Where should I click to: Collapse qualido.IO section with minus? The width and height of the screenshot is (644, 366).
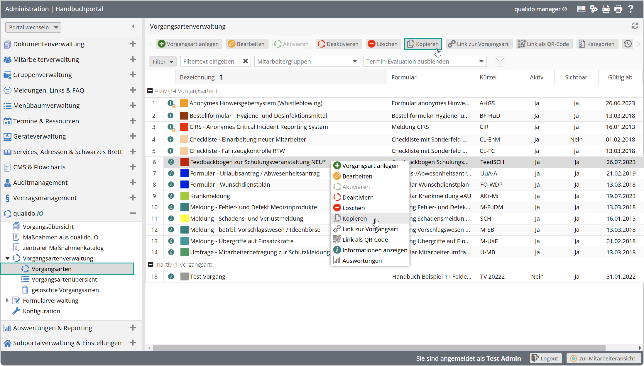(133, 213)
